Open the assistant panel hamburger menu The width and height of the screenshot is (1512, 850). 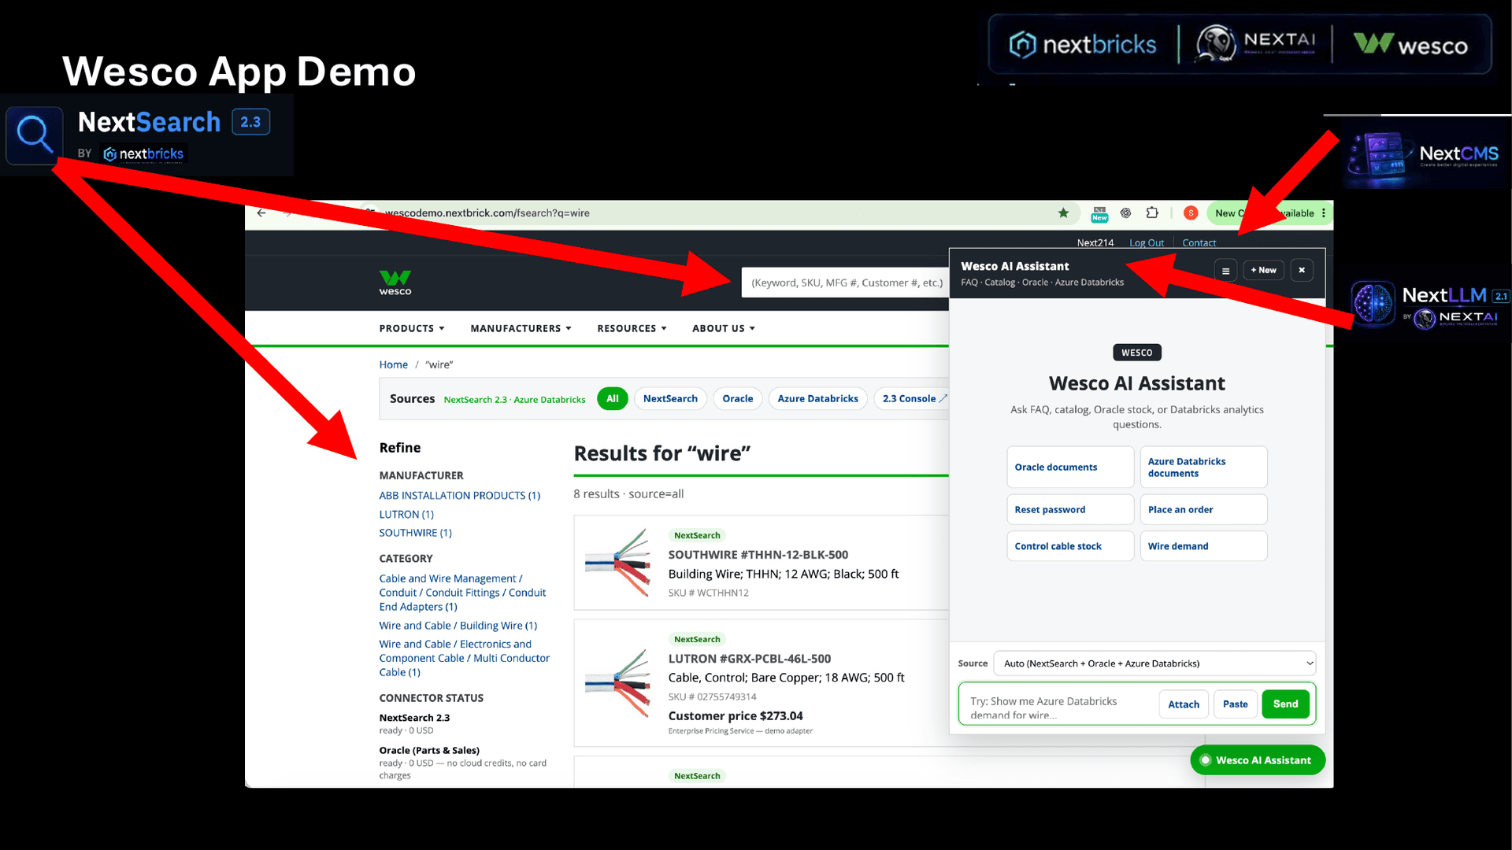click(x=1225, y=270)
